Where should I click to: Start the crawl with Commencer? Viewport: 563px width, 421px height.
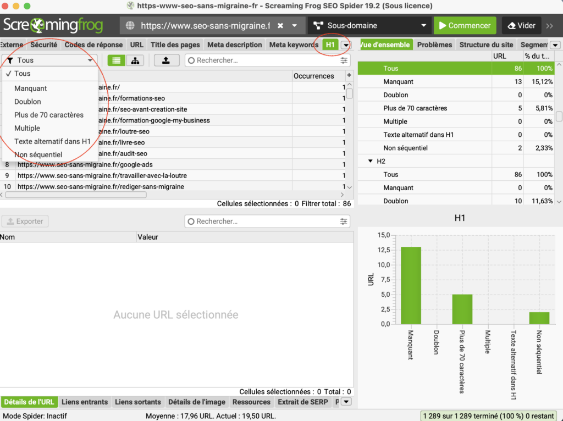[465, 25]
